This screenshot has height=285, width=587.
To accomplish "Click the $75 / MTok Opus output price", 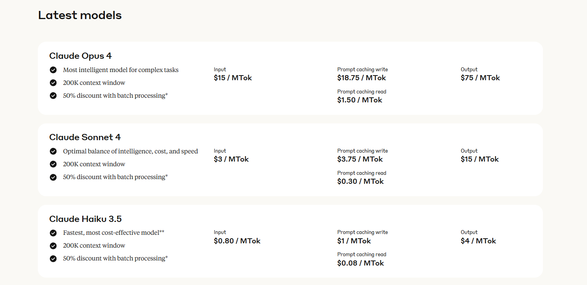I will [480, 78].
